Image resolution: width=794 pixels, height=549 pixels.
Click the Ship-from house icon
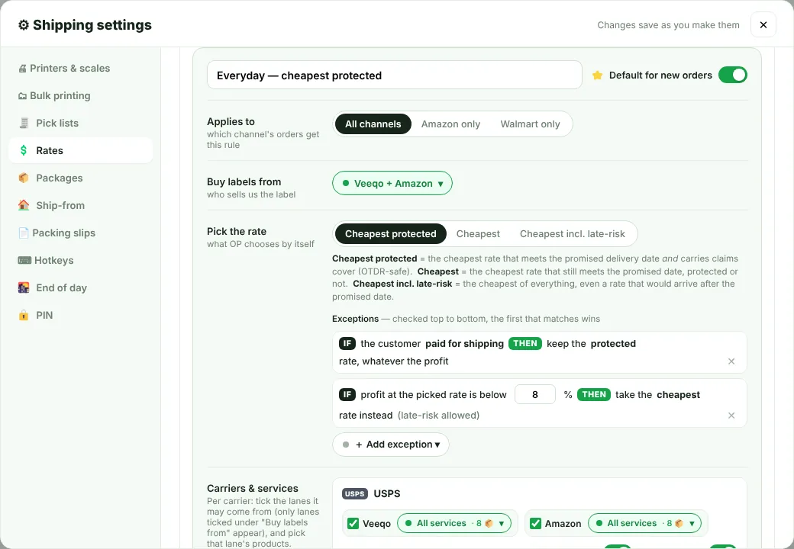(24, 205)
